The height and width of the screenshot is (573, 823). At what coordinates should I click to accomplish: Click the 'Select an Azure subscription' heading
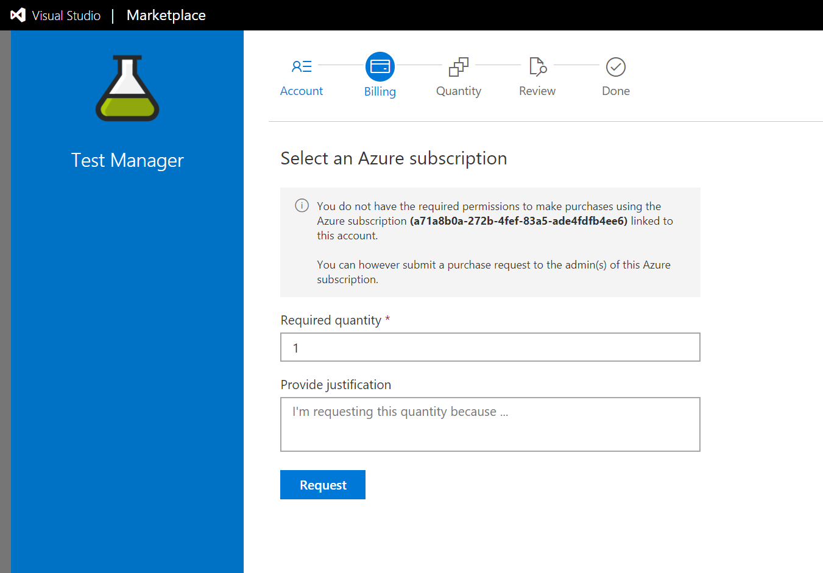pyautogui.click(x=394, y=158)
